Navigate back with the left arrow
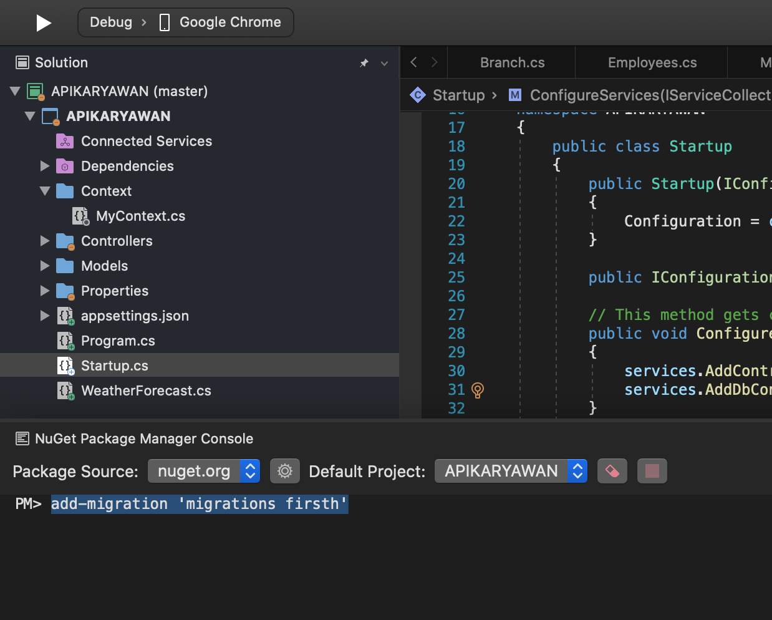This screenshot has width=772, height=620. tap(413, 62)
